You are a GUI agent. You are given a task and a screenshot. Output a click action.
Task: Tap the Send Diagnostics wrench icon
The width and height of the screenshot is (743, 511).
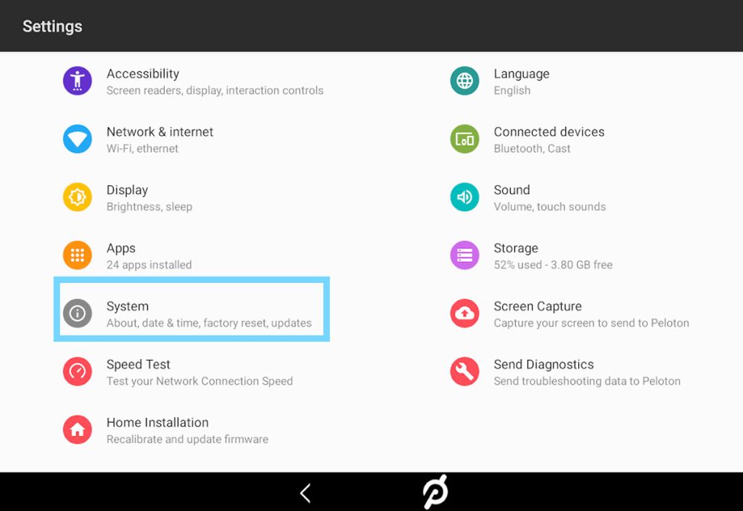pos(464,372)
